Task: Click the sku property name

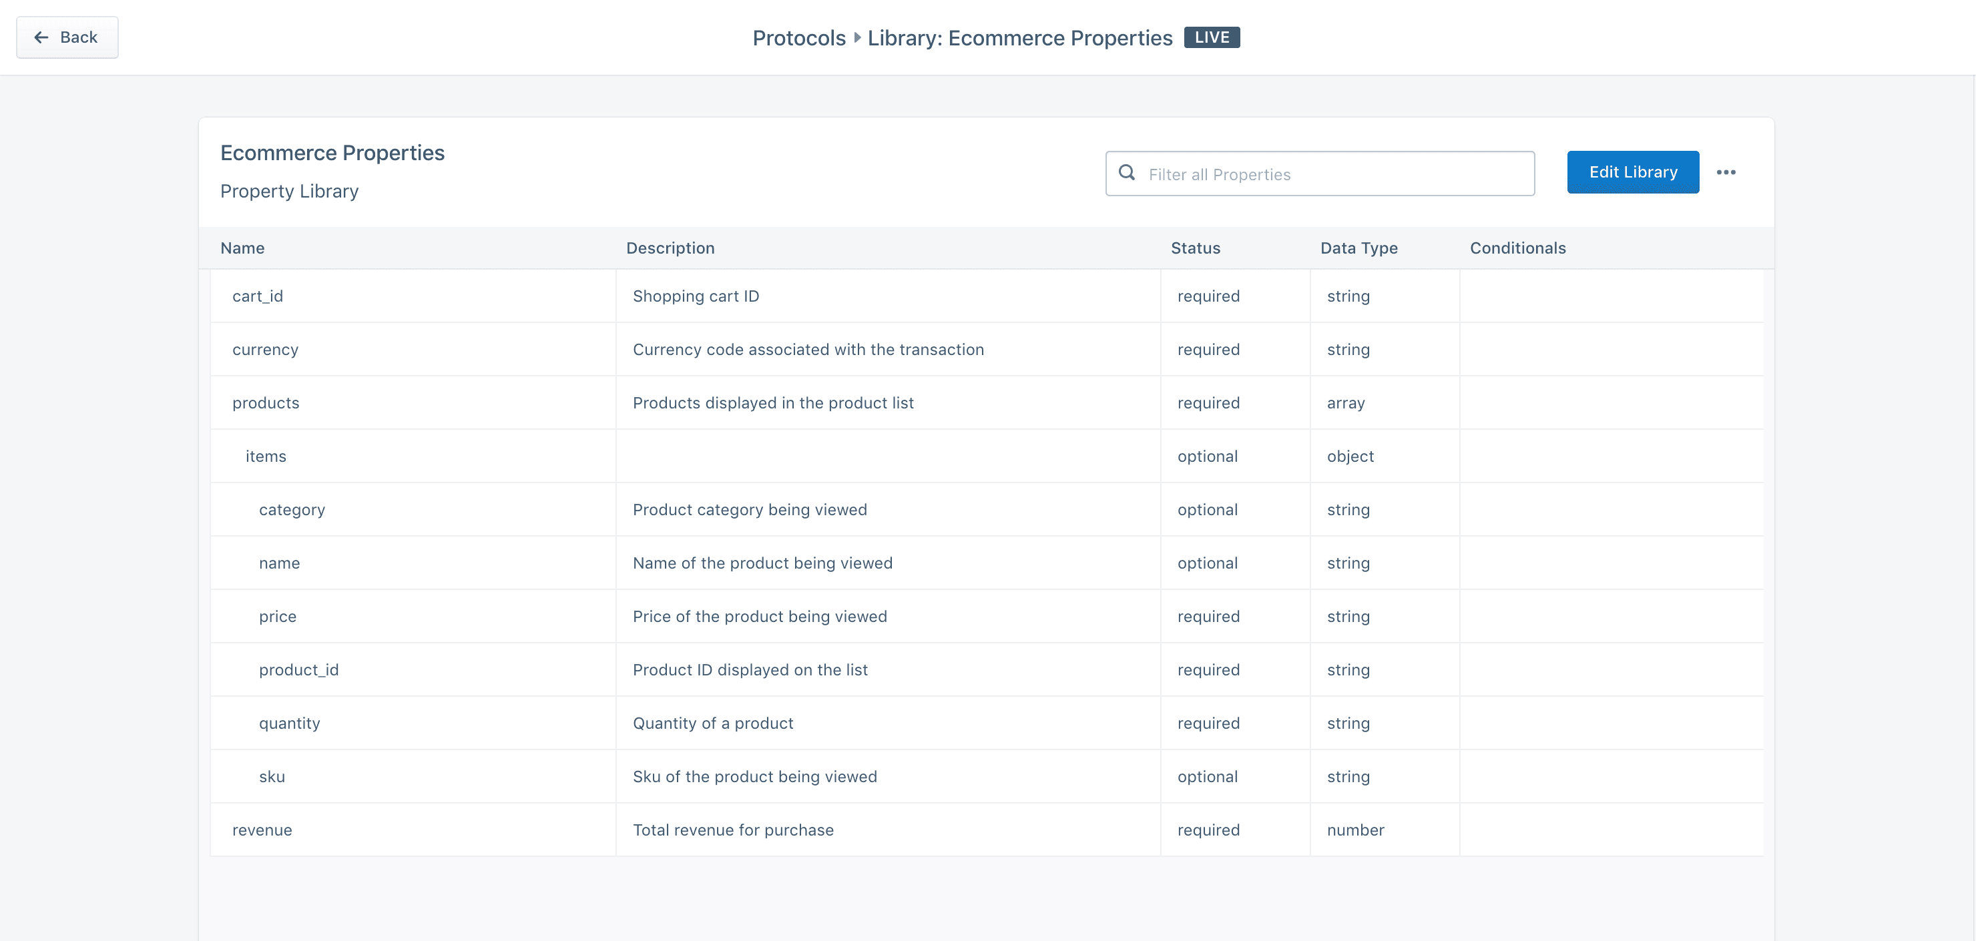Action: click(272, 776)
